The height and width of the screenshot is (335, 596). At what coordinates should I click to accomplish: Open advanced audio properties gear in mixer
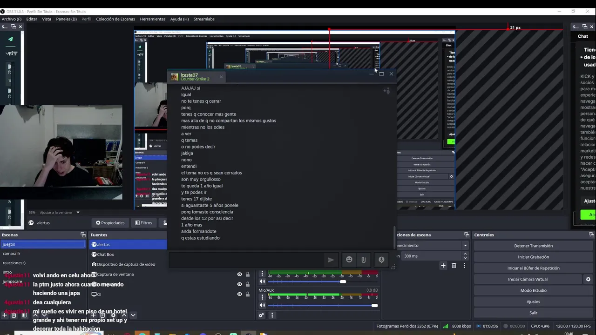point(262,315)
